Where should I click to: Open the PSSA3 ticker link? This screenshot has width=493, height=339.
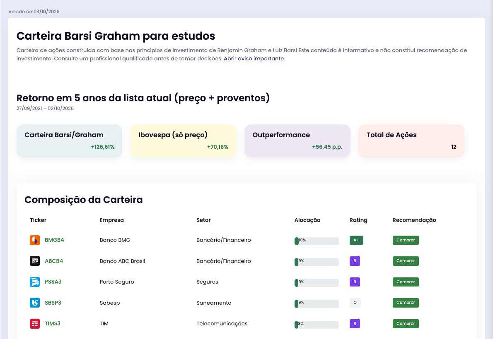(x=53, y=282)
